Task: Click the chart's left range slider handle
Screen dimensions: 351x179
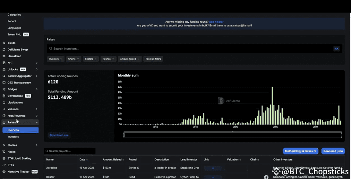Action: 124,135
